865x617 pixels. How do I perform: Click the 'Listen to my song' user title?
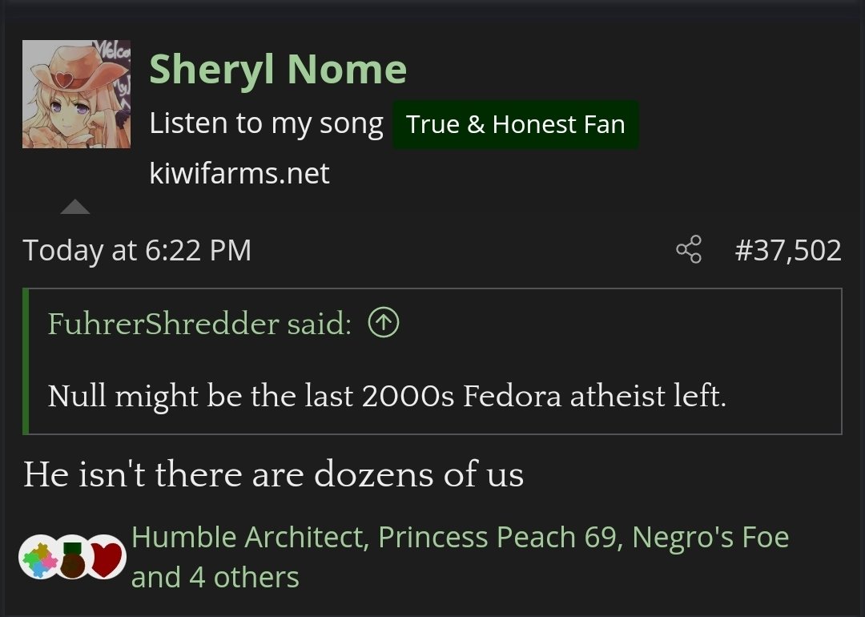click(266, 123)
